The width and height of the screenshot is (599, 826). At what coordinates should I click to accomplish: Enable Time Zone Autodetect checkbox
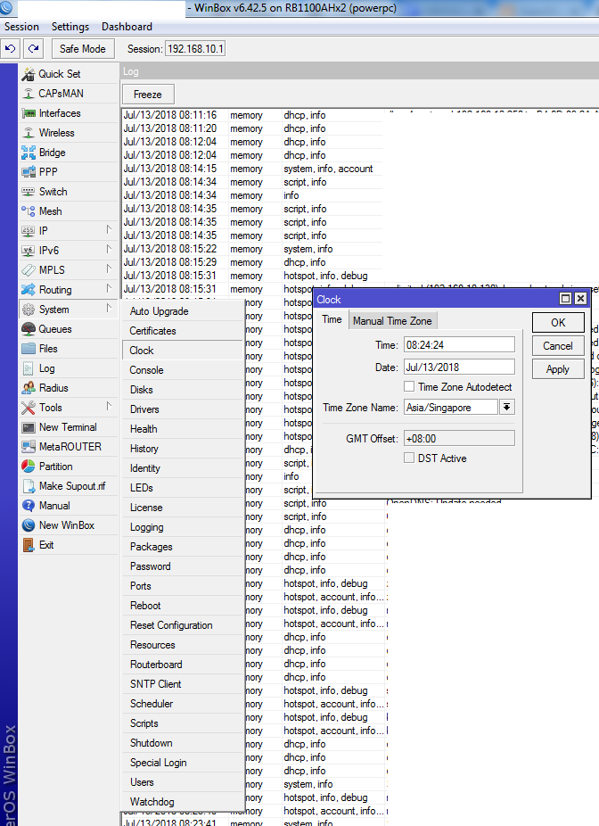pos(409,386)
